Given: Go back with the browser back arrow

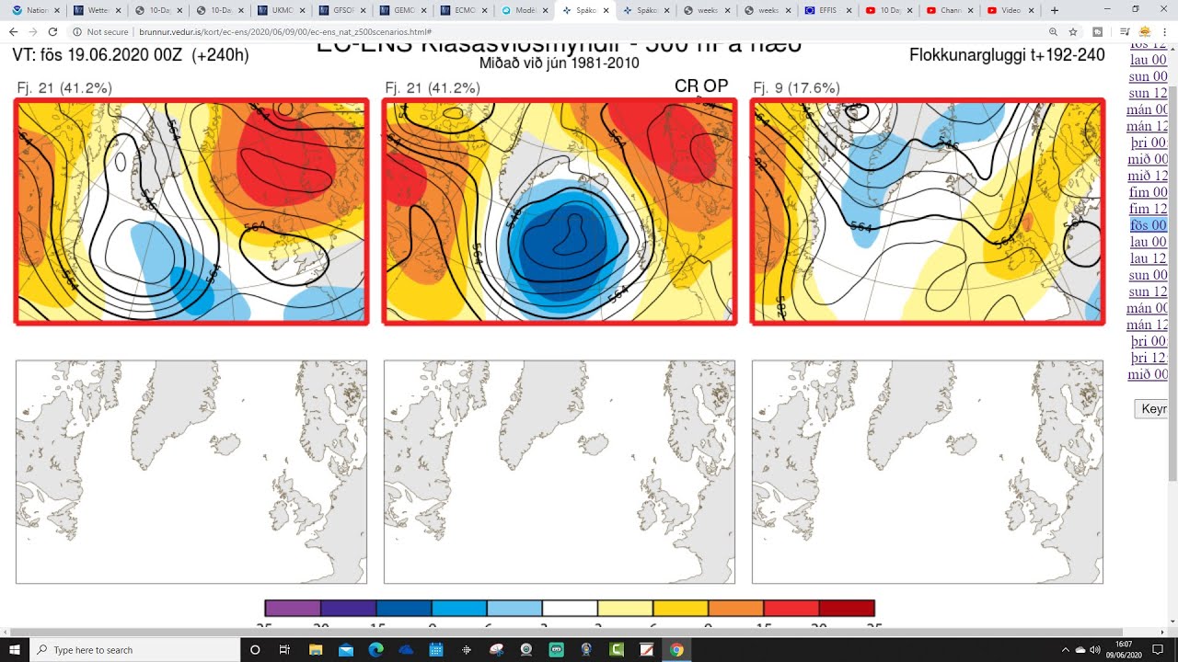Looking at the screenshot, I should click(14, 31).
